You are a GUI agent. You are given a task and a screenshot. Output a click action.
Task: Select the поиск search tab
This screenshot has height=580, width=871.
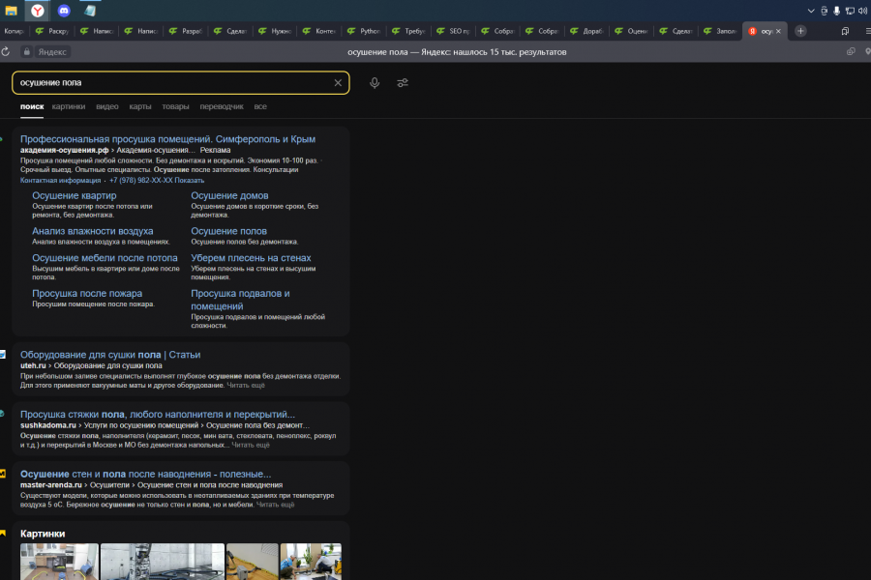point(32,106)
